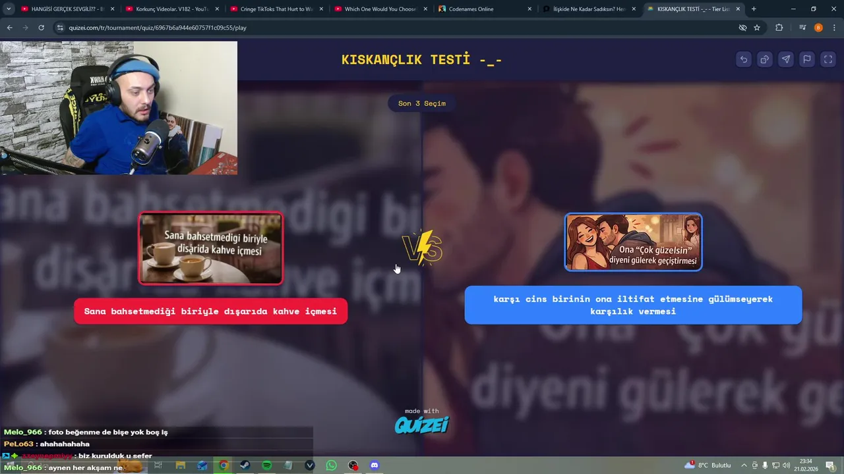Image resolution: width=844 pixels, height=474 pixels.
Task: Go back with browser back arrow
Action: click(9, 28)
